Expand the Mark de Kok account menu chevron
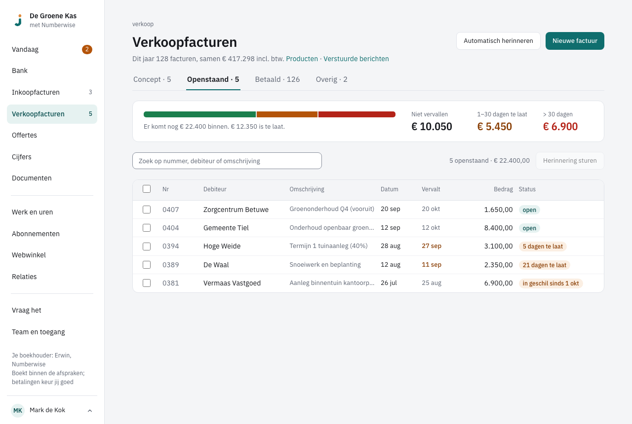The height and width of the screenshot is (424, 632). 90,411
